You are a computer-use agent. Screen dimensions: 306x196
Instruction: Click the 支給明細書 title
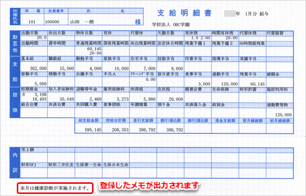click(x=185, y=13)
